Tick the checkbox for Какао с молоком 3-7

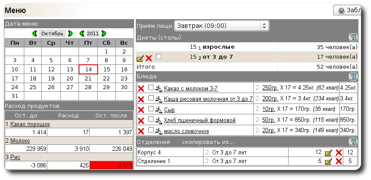pyautogui.click(x=151, y=88)
